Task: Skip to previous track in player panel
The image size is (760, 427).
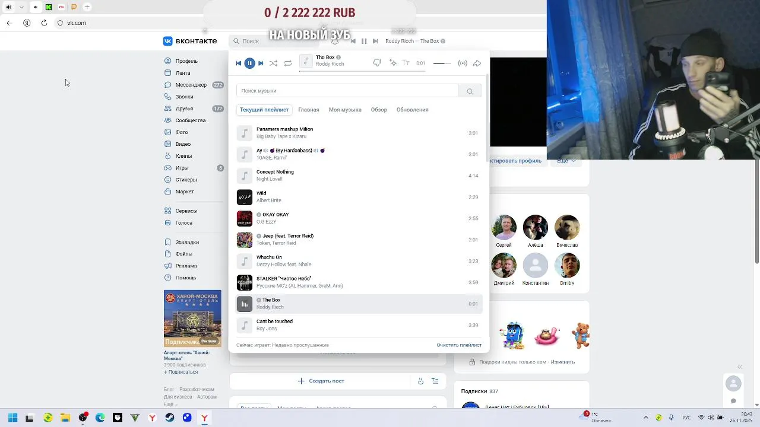Action: pos(239,63)
